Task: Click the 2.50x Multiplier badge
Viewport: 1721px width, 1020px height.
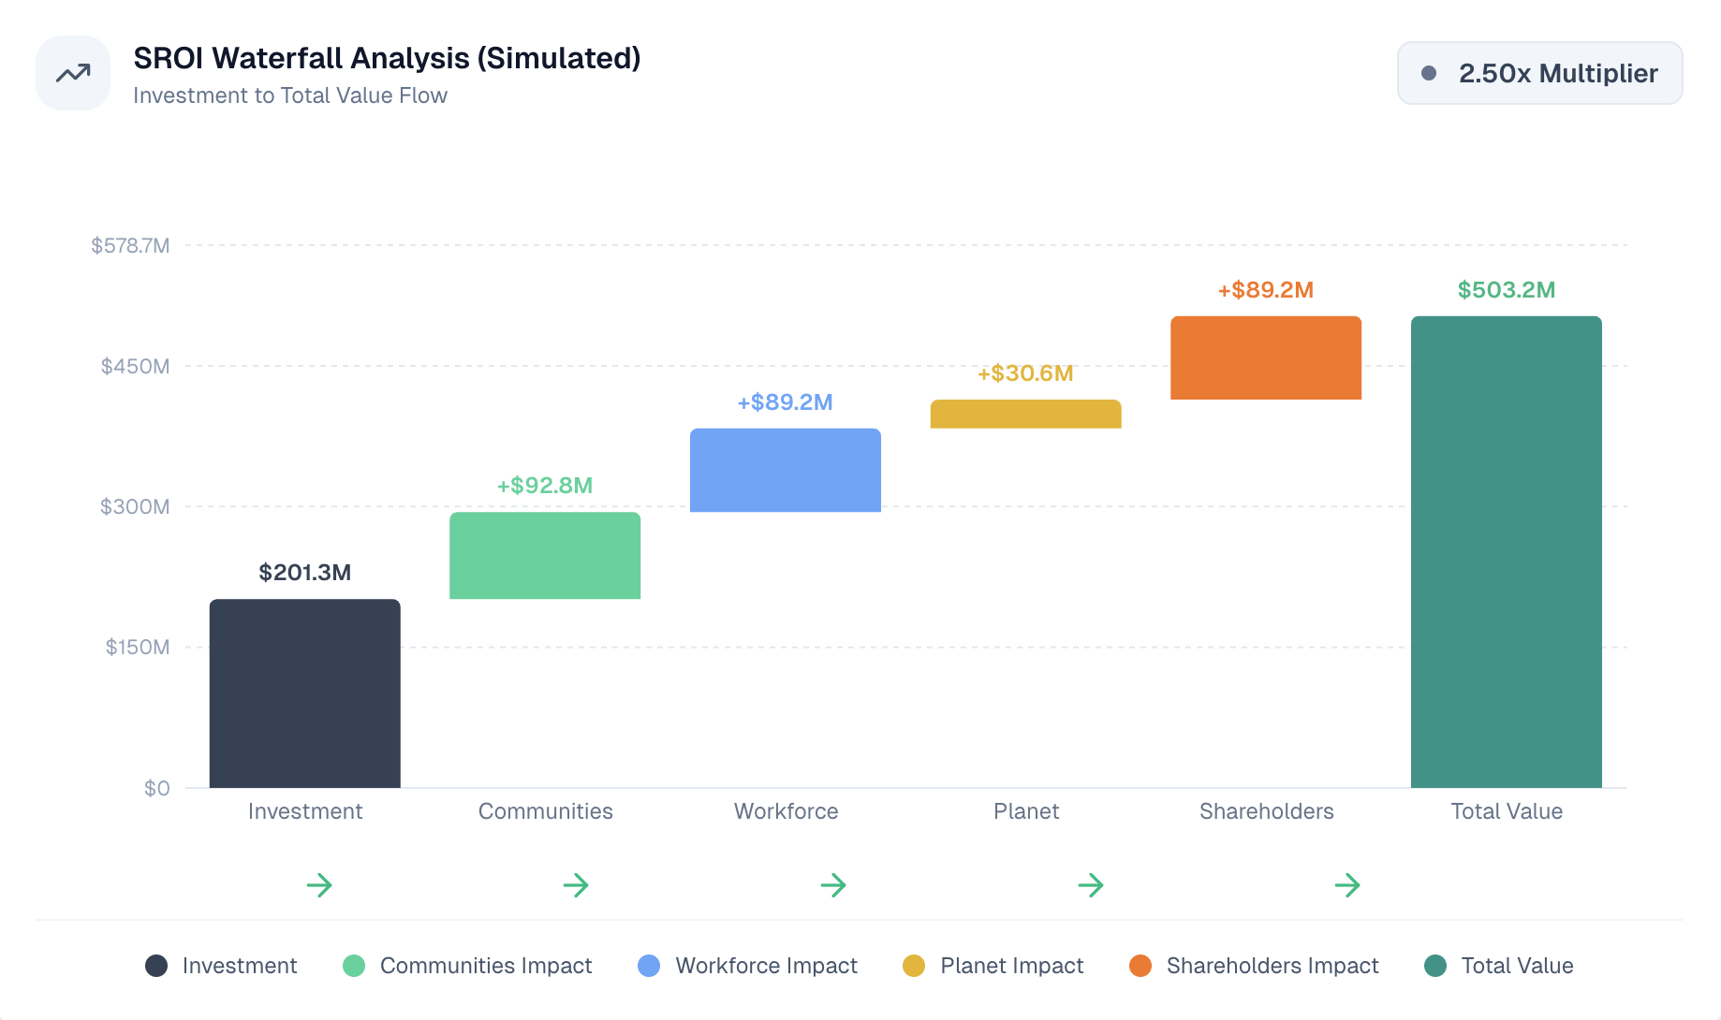Action: coord(1539,73)
